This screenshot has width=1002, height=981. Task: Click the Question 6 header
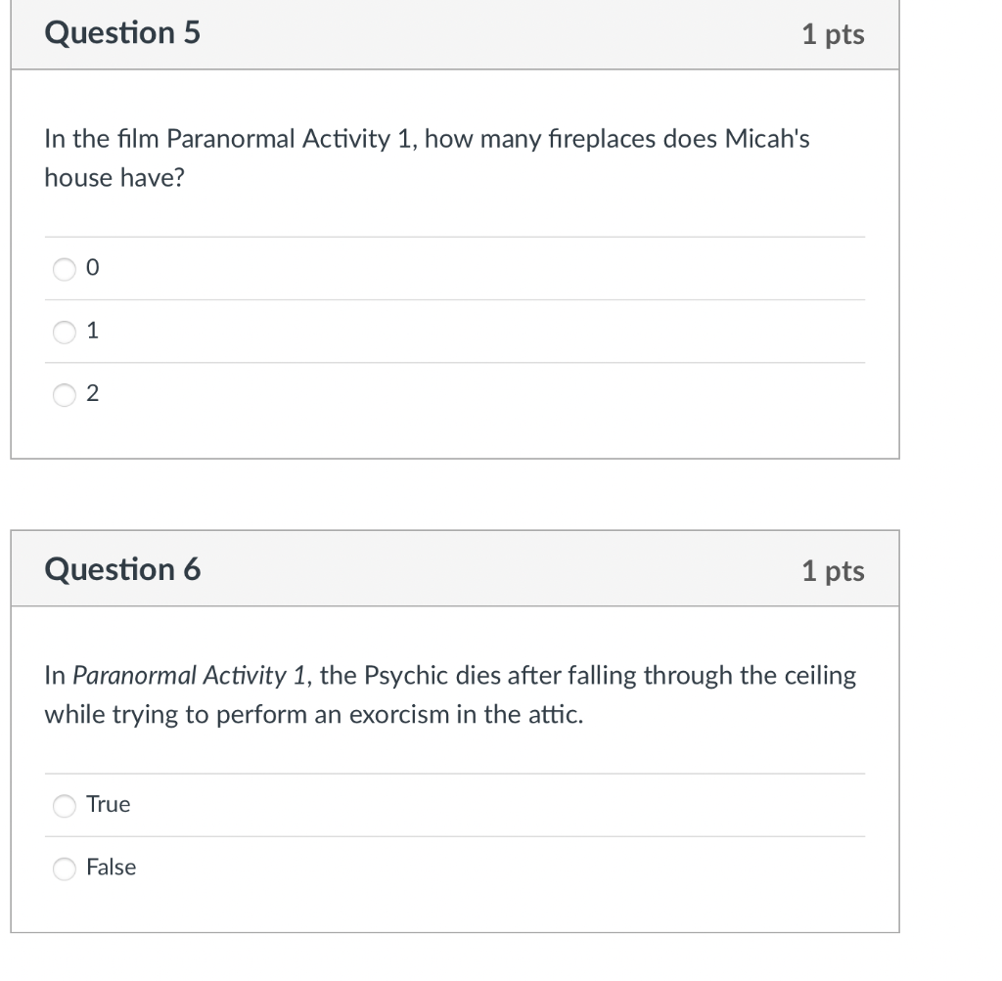point(121,568)
